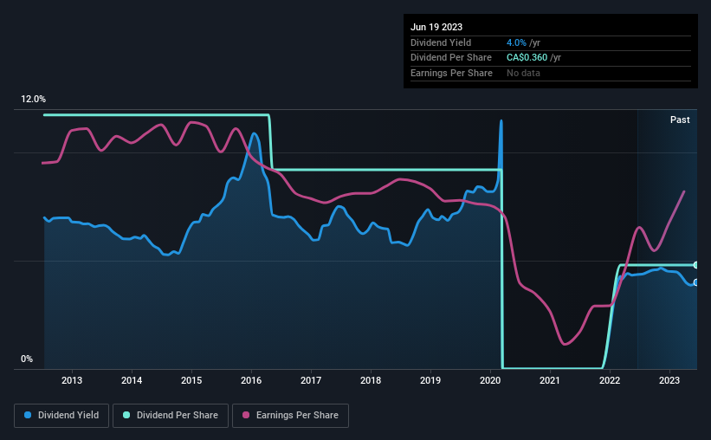
Task: Click the 'Jun 19 2023' tooltip date
Action: [436, 27]
